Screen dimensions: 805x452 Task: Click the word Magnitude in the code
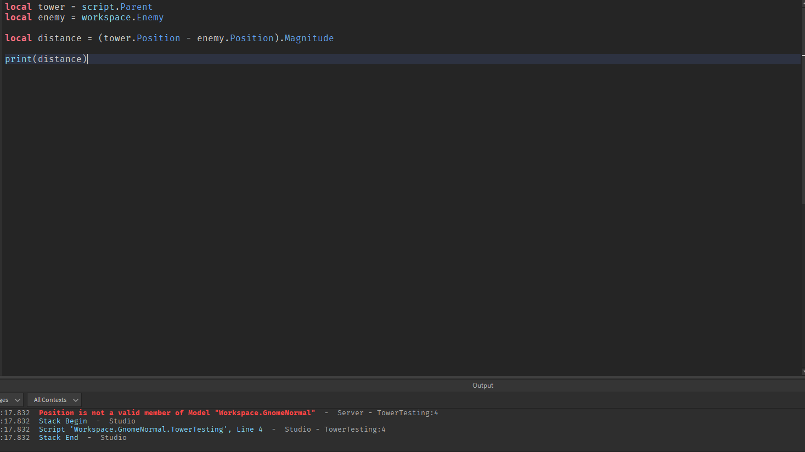(309, 38)
